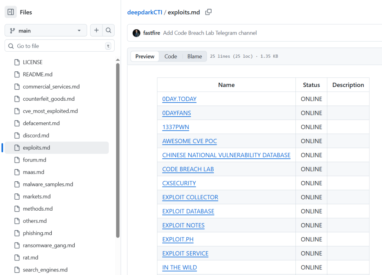Click the '25 lines (25 loc) · 1.35 KB' text
The image size is (382, 275).
click(244, 56)
